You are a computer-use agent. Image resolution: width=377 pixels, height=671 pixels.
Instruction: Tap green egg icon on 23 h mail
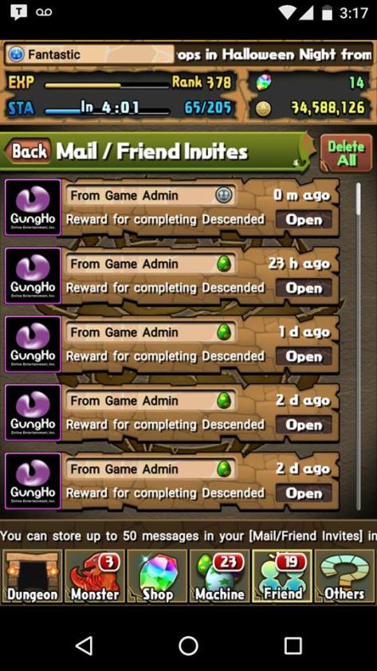[x=223, y=264]
